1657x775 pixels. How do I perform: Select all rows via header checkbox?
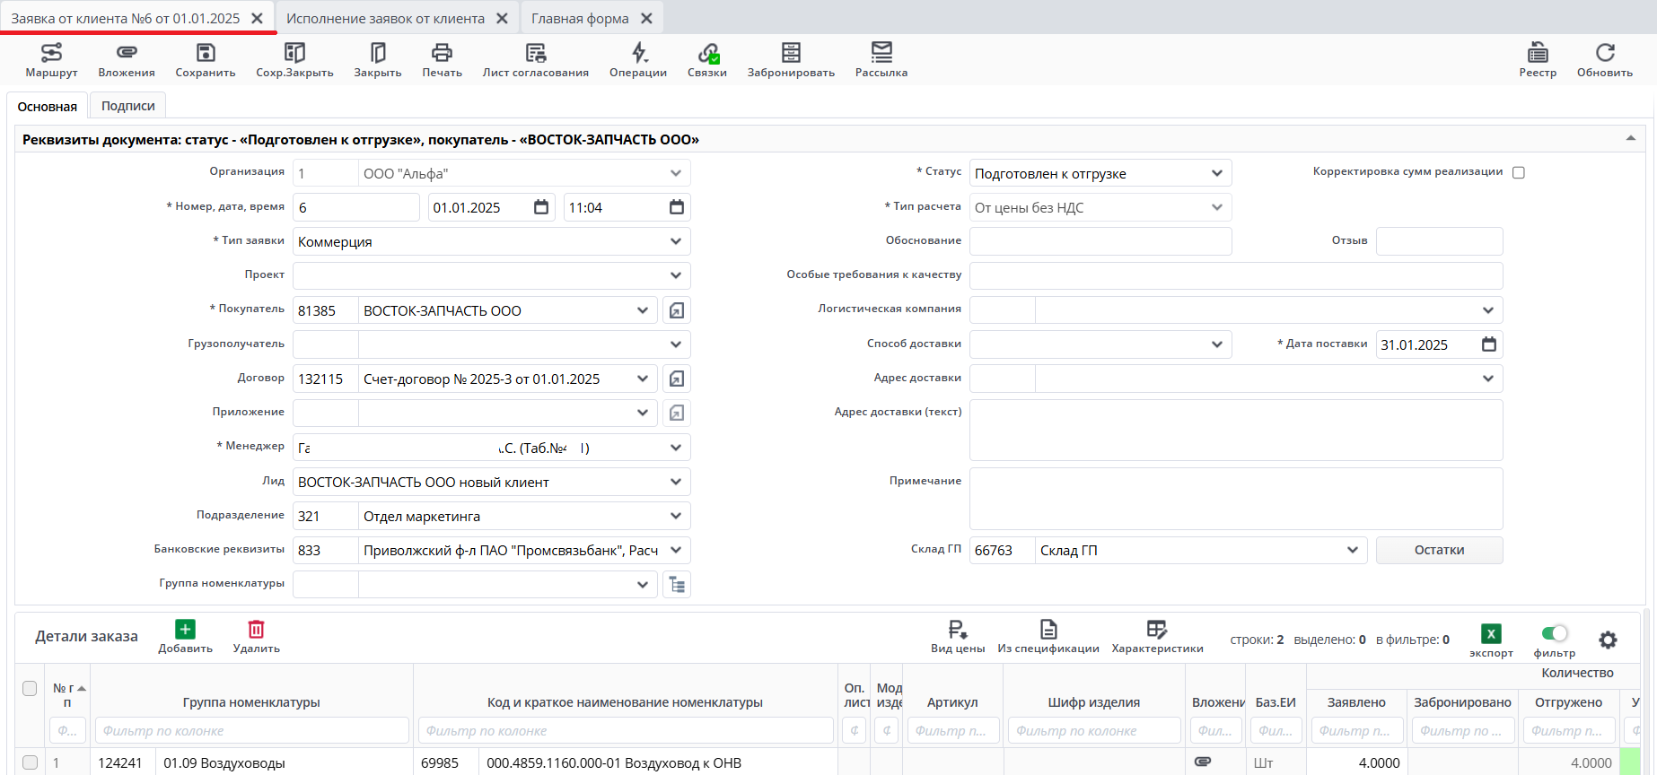click(30, 688)
